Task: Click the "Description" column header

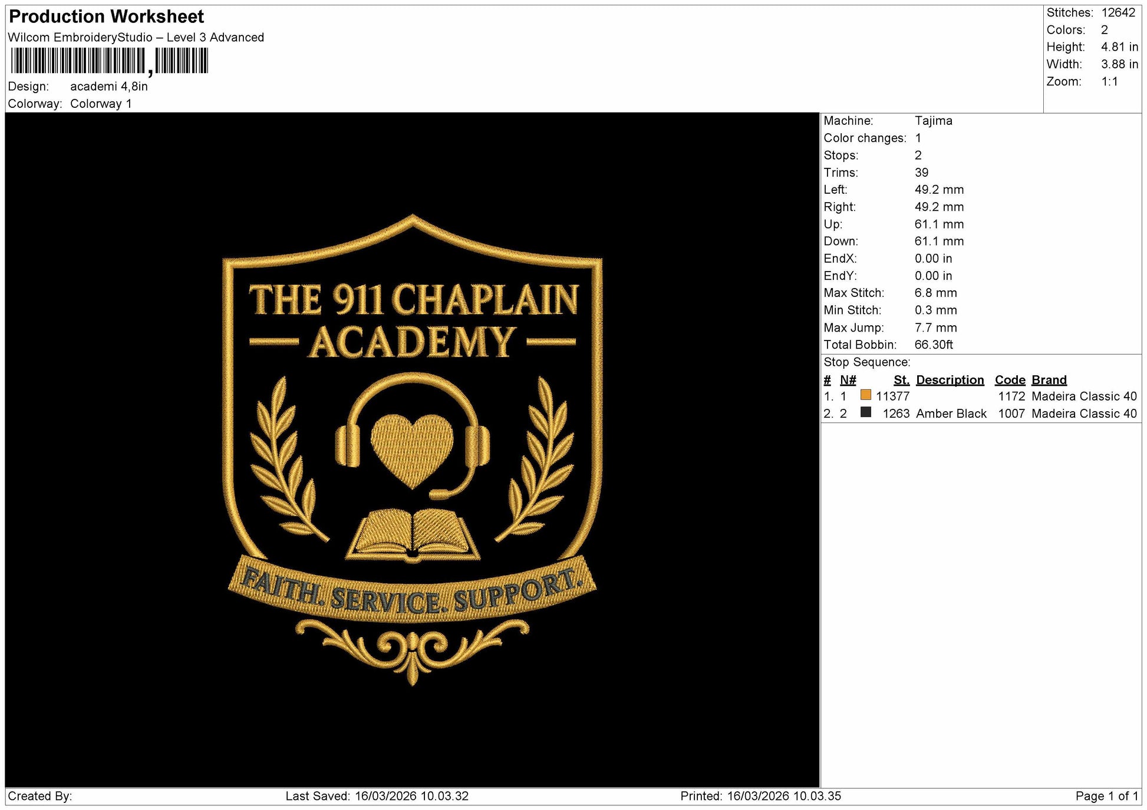Action: [x=950, y=380]
